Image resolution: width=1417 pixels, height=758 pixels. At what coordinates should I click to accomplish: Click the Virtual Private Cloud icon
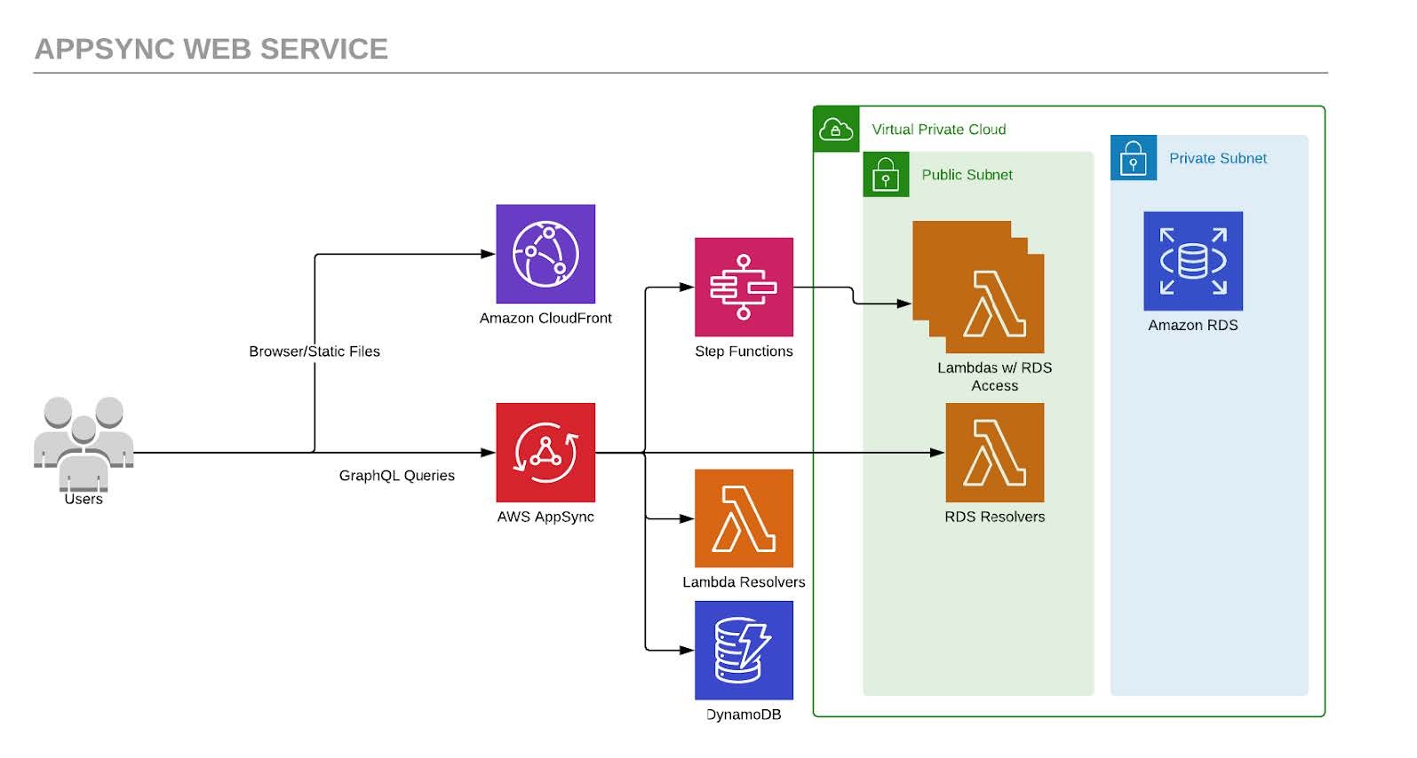coord(836,130)
